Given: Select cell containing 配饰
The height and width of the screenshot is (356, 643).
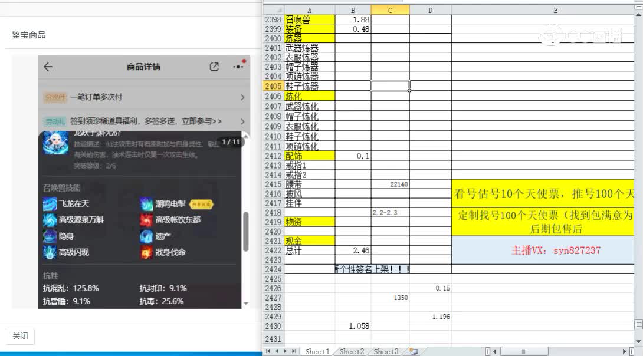Looking at the screenshot, I should tap(310, 156).
